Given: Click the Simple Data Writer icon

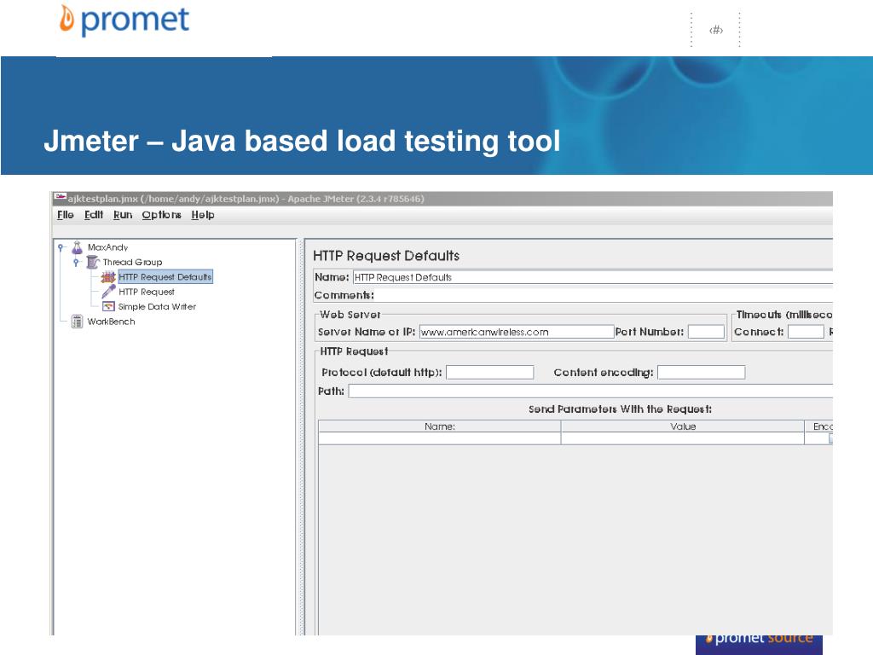Looking at the screenshot, I should (x=108, y=306).
